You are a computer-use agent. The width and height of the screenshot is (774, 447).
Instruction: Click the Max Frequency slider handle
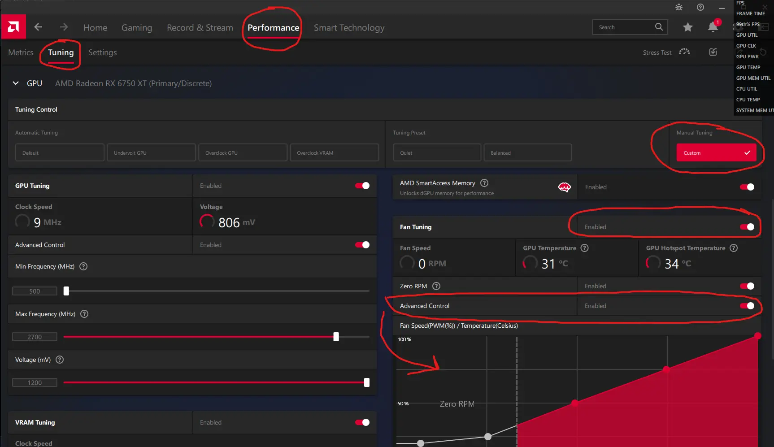click(x=336, y=337)
